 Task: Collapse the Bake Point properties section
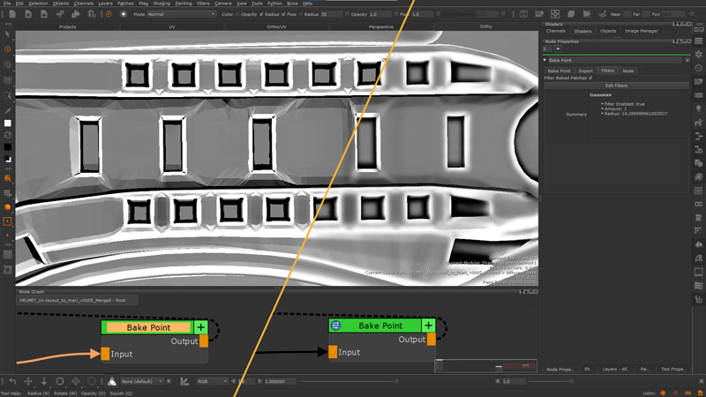[545, 60]
